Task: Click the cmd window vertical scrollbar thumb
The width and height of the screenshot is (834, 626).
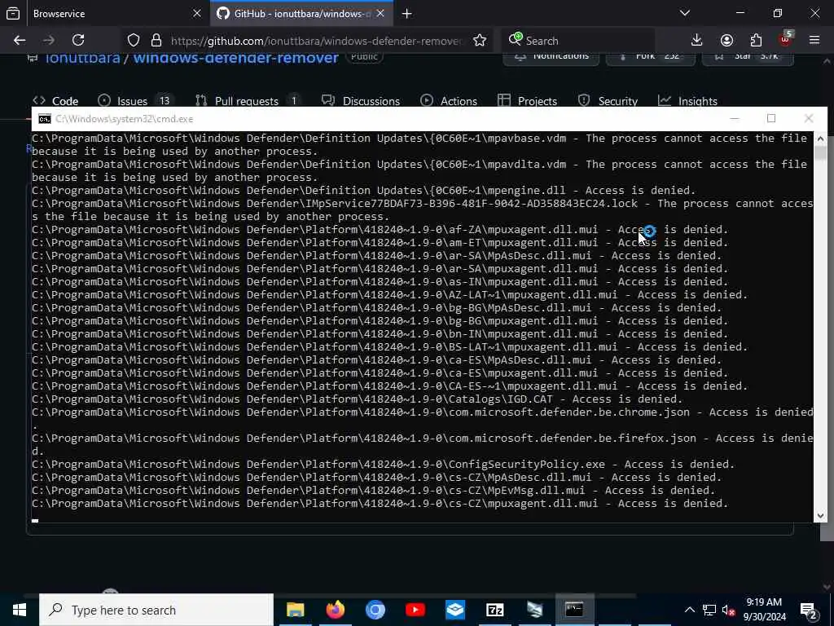Action: point(820,153)
